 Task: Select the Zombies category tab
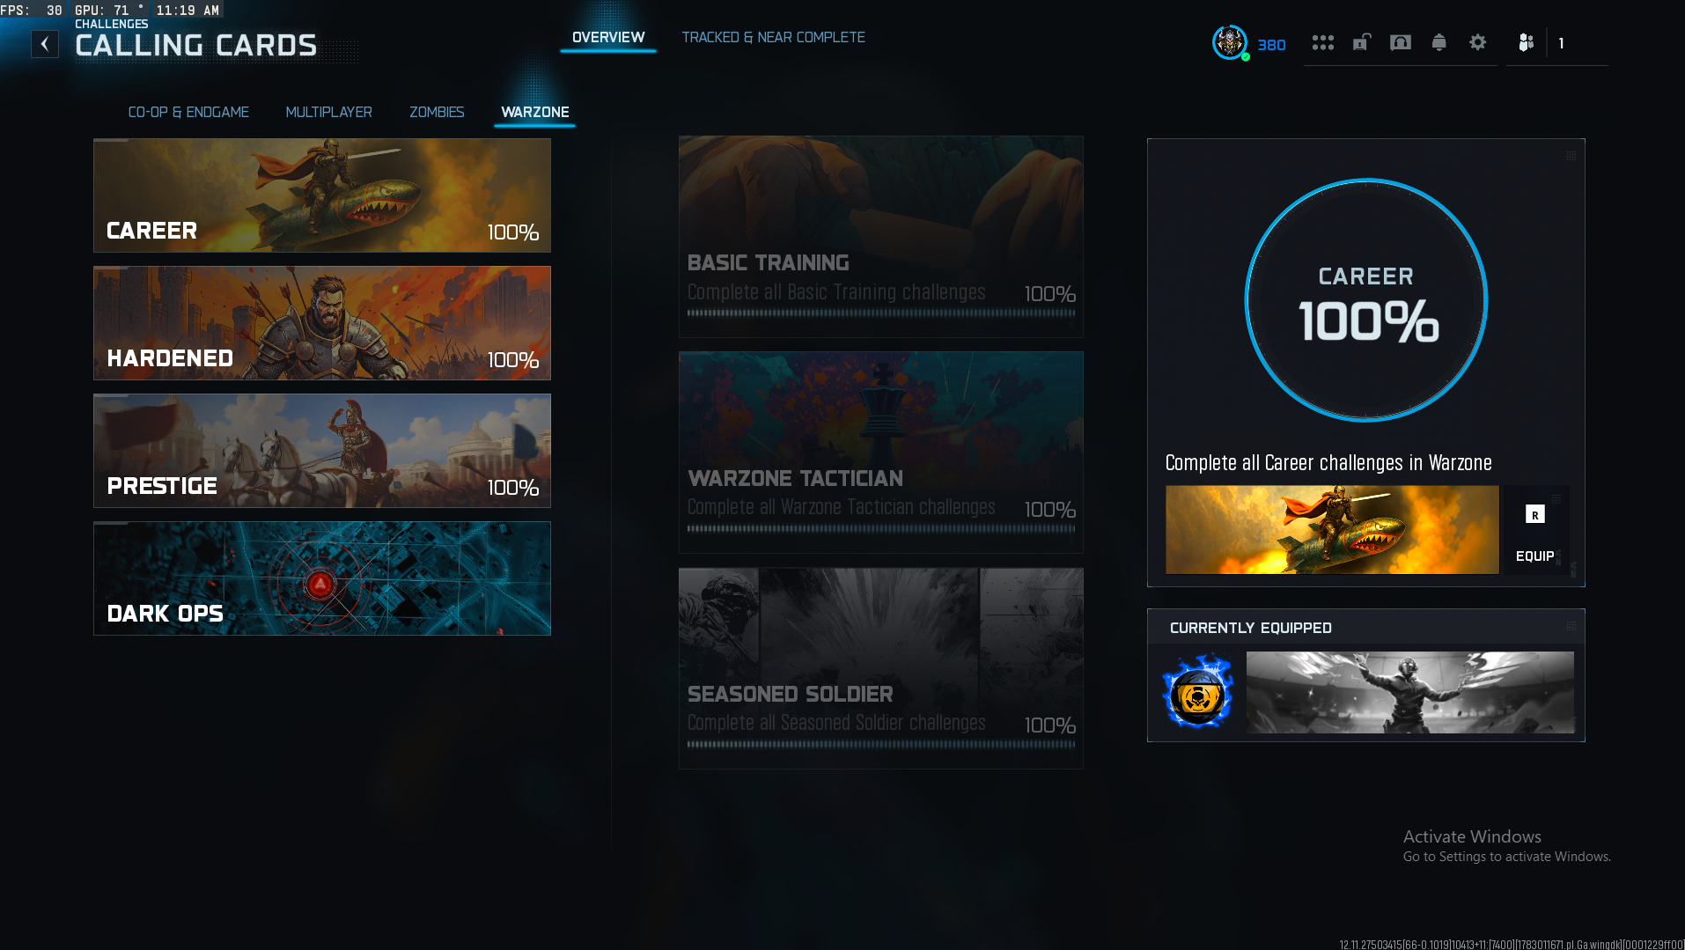point(437,112)
